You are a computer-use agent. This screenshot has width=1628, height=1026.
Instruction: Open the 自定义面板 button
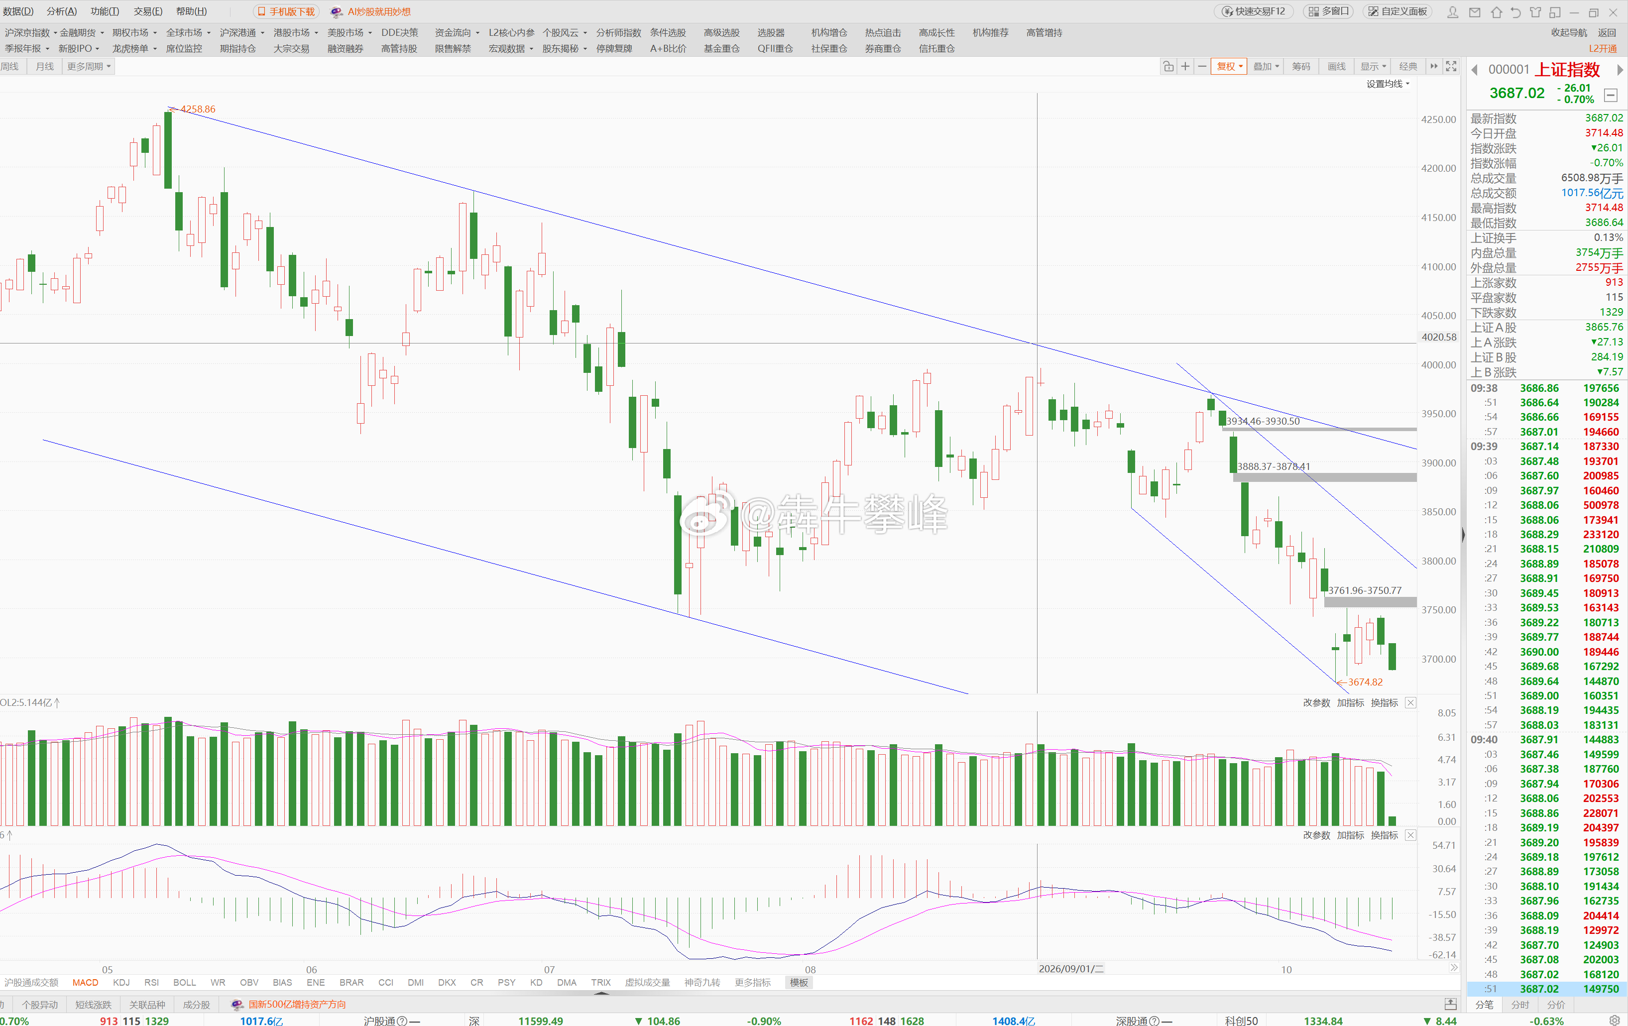(x=1397, y=11)
